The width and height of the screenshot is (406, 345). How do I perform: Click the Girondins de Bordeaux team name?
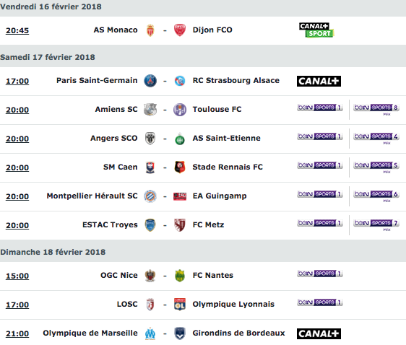238,333
